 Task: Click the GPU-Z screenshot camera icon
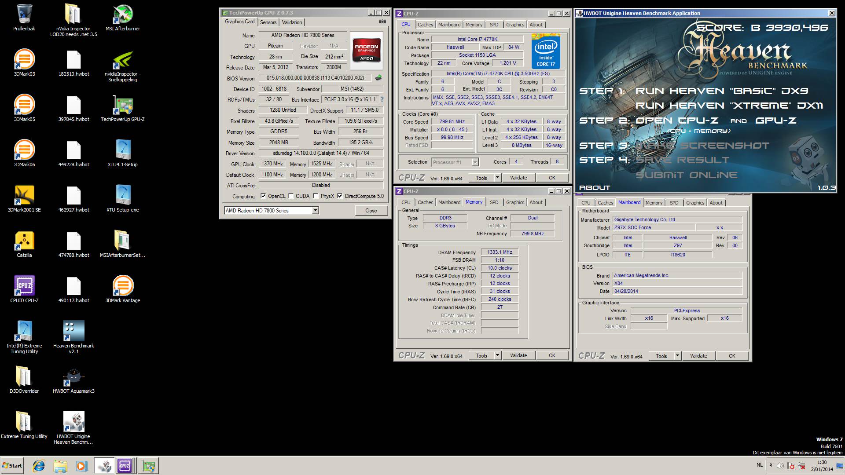click(x=382, y=22)
